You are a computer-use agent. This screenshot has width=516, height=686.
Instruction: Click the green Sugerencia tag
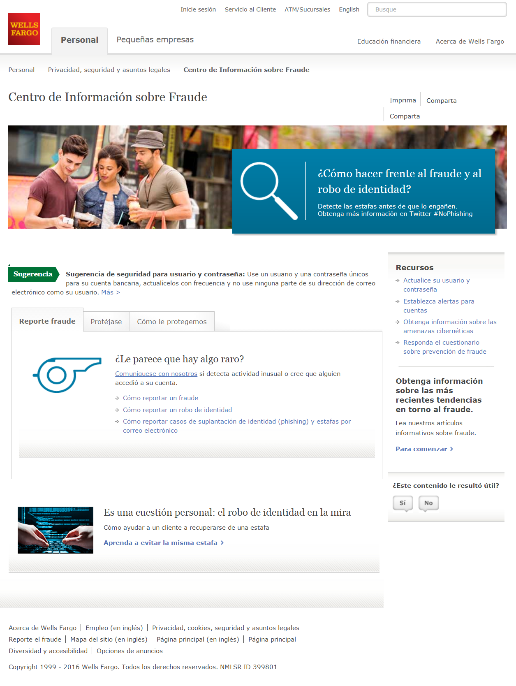tap(34, 274)
